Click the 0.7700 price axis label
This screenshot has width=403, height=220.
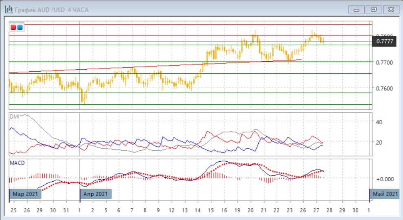point(384,62)
